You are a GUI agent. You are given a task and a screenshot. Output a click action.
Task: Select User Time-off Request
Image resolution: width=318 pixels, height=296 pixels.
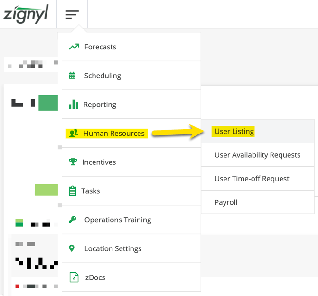tap(252, 179)
